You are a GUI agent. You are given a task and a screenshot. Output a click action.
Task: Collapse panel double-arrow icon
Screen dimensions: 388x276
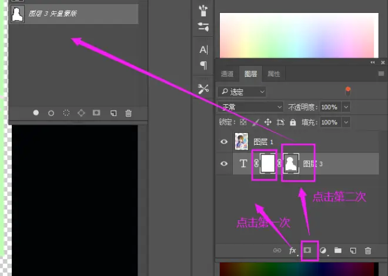point(373,62)
